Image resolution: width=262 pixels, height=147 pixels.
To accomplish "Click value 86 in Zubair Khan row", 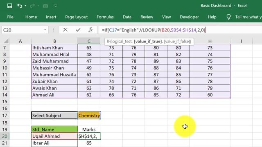I will coord(178,81).
